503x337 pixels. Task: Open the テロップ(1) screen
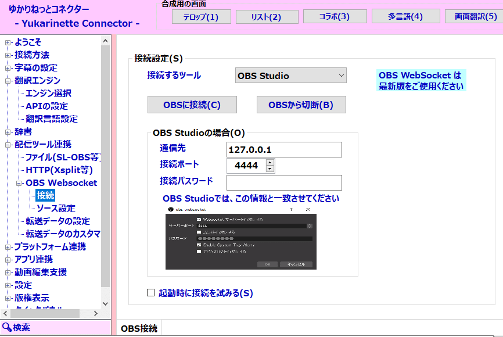click(x=201, y=17)
